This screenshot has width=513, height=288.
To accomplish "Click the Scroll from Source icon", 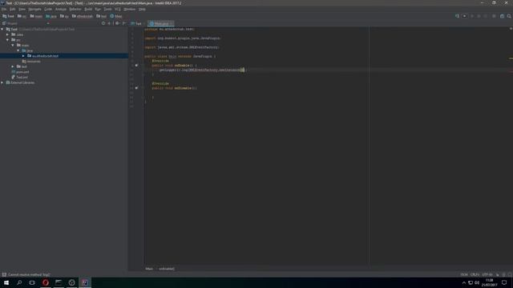I will (103, 23).
